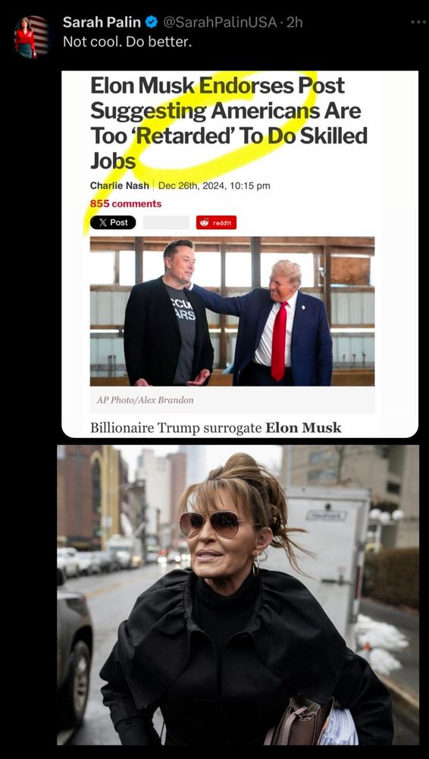Follow the bold Elon Musk link in the article text

303,428
